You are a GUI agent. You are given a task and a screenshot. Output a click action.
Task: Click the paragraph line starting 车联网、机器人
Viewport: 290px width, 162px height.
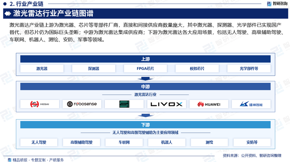point(57,39)
